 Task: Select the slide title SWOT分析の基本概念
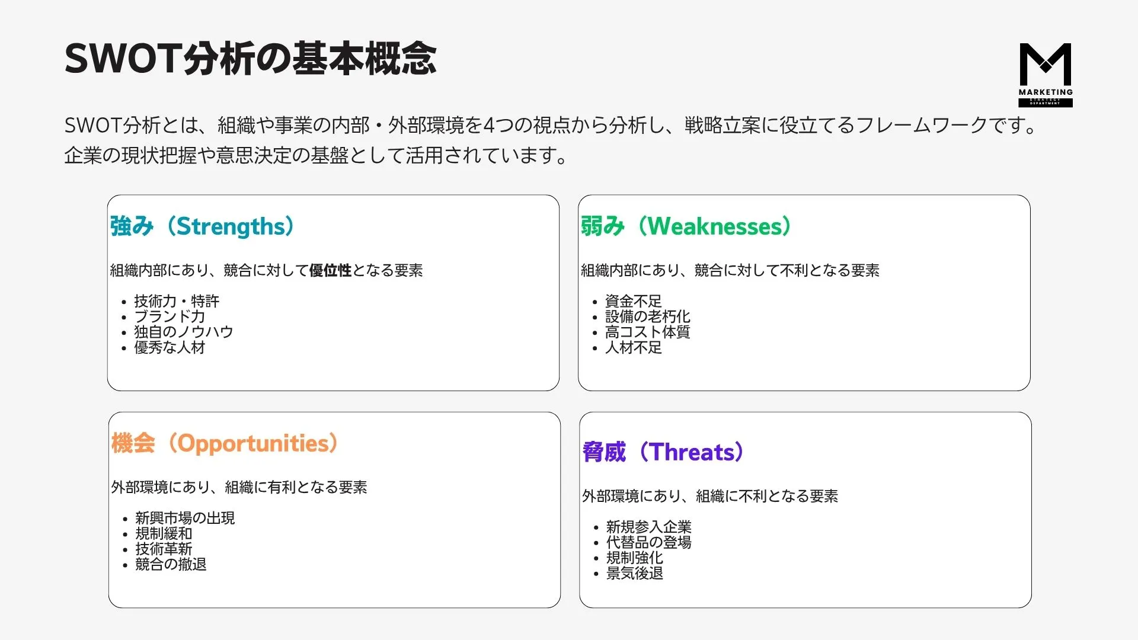tap(250, 59)
